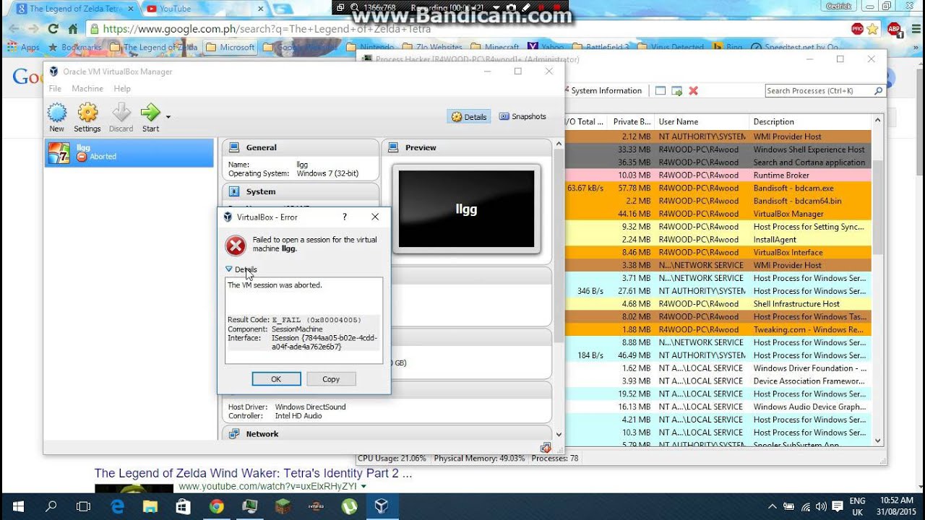Click the Adblock Plus extension icon

(894, 29)
